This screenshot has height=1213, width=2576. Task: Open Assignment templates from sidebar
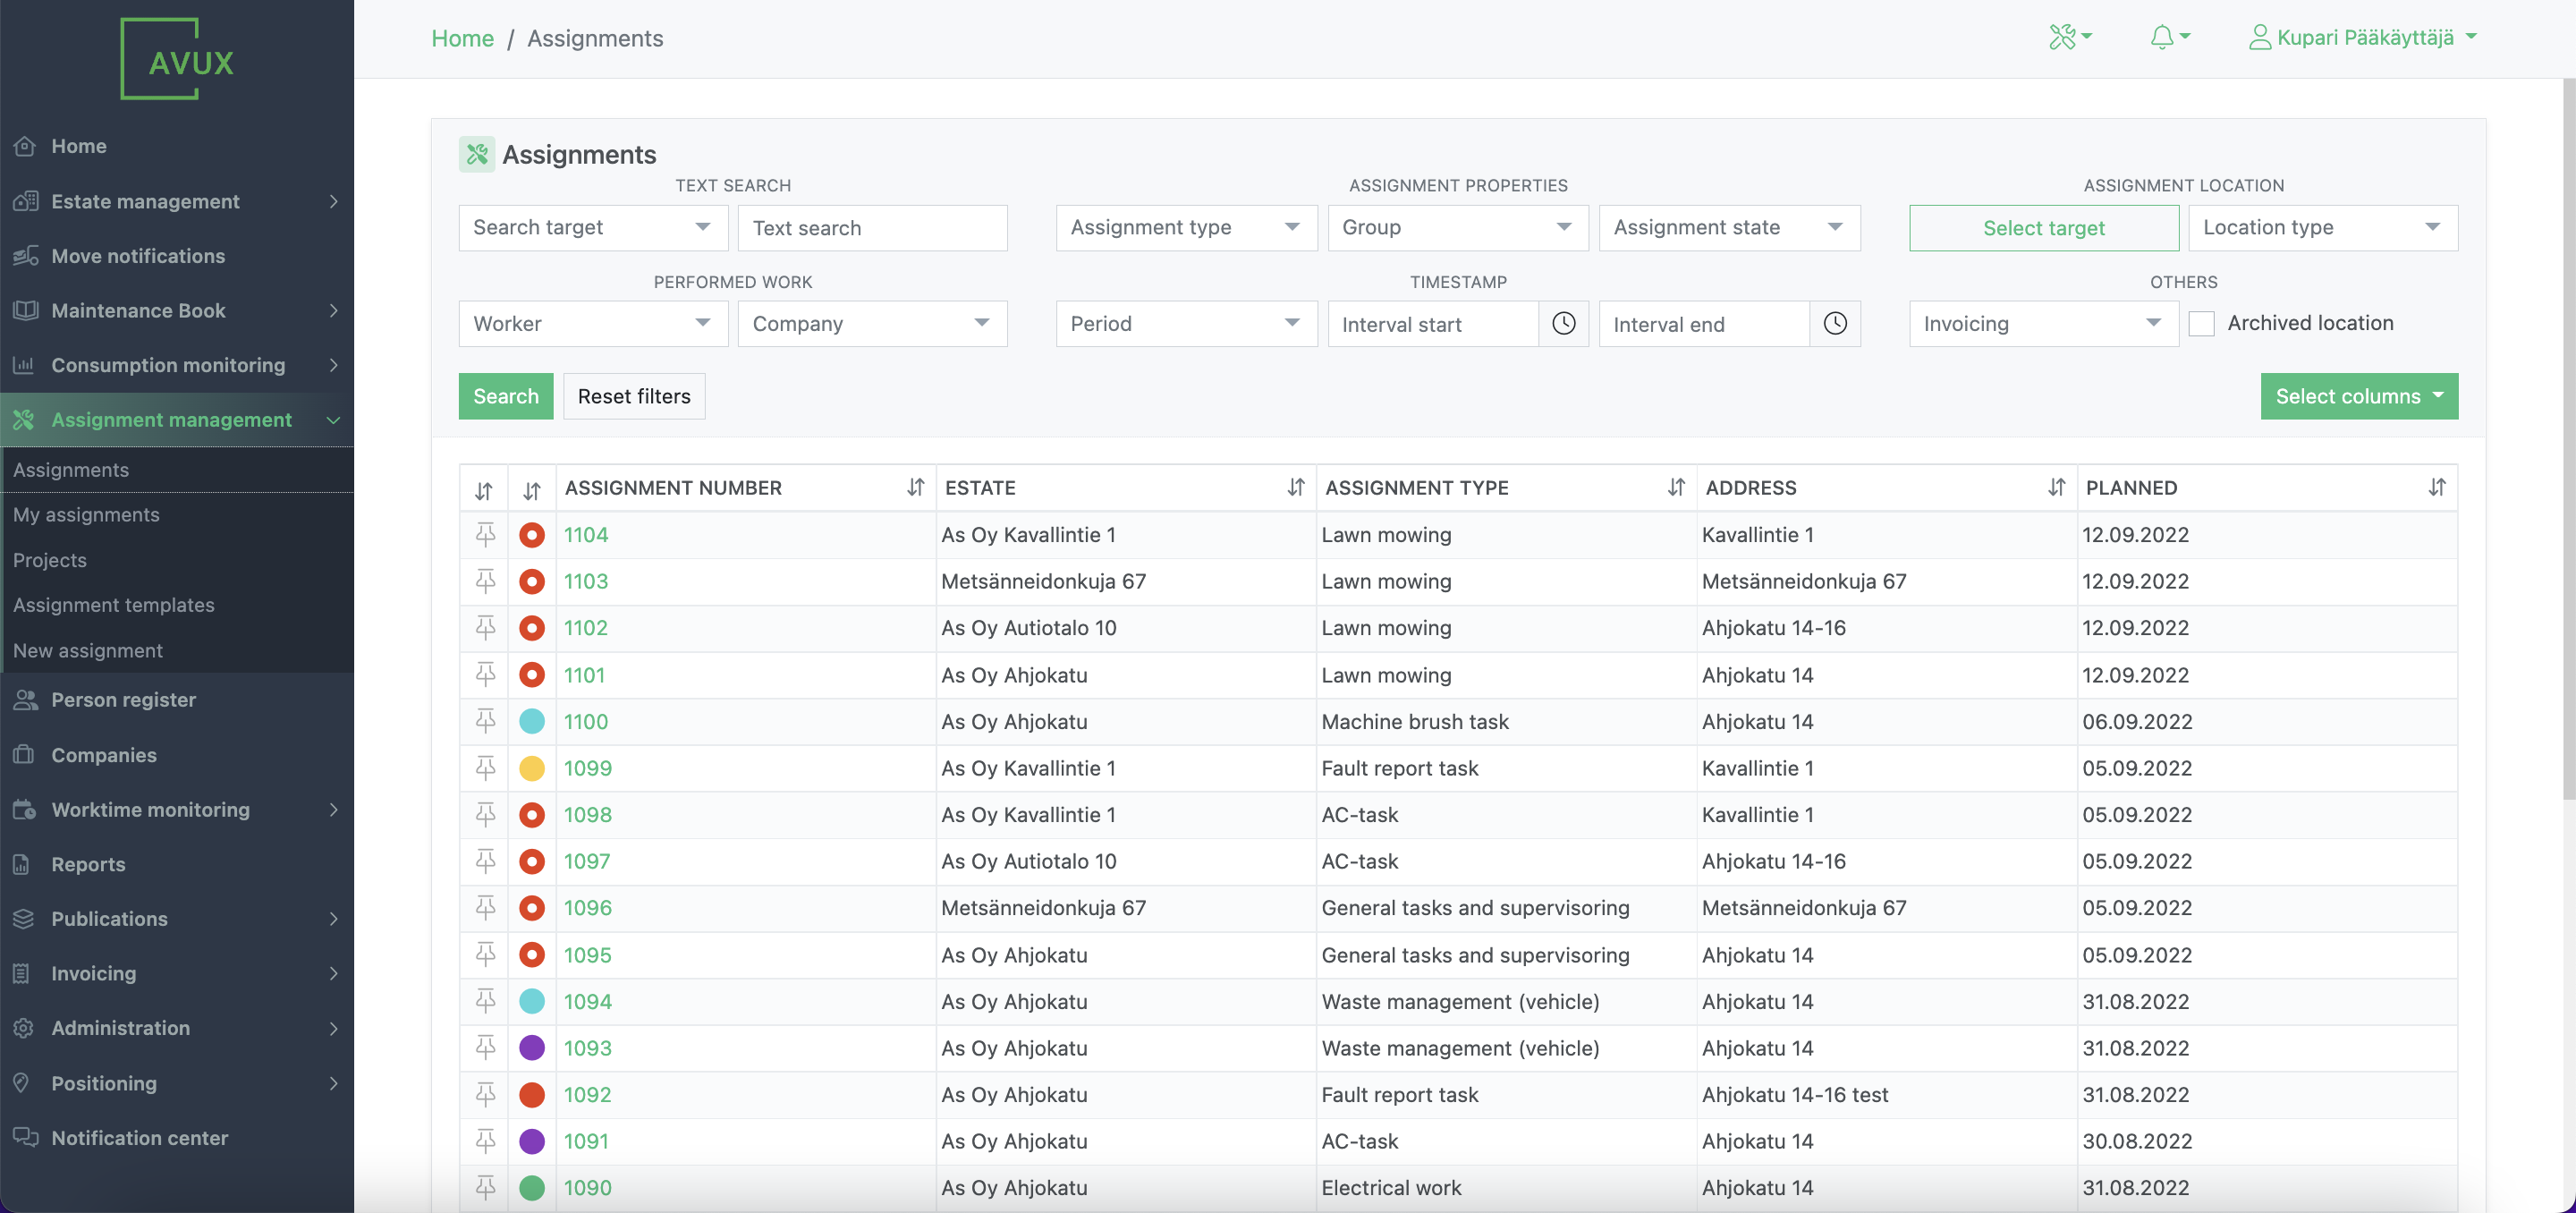113,604
